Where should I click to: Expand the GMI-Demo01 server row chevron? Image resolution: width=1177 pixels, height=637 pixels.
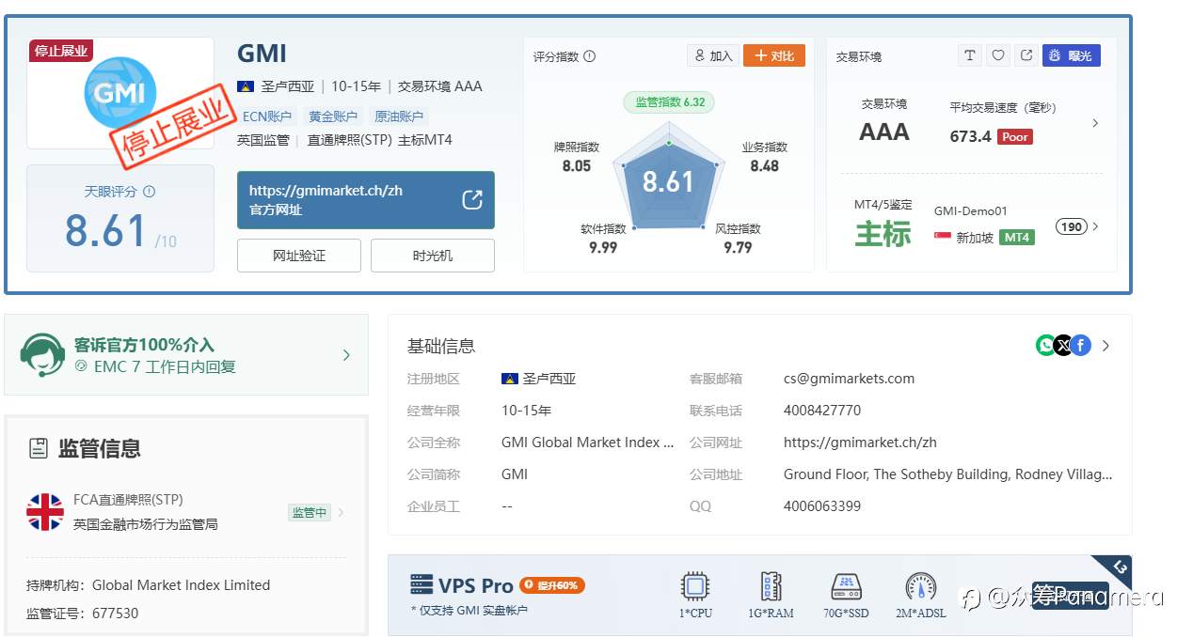click(x=1095, y=226)
